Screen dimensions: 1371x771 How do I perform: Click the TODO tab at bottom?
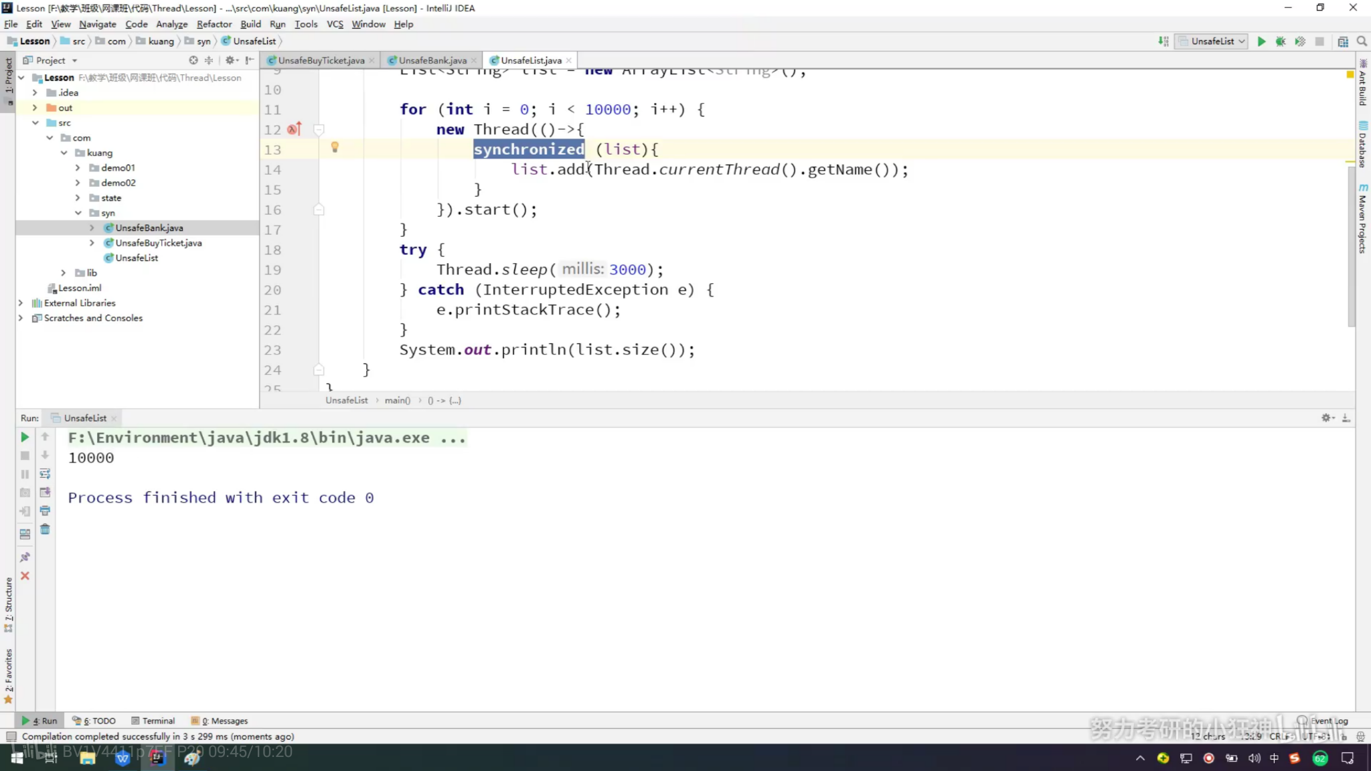[x=98, y=720]
